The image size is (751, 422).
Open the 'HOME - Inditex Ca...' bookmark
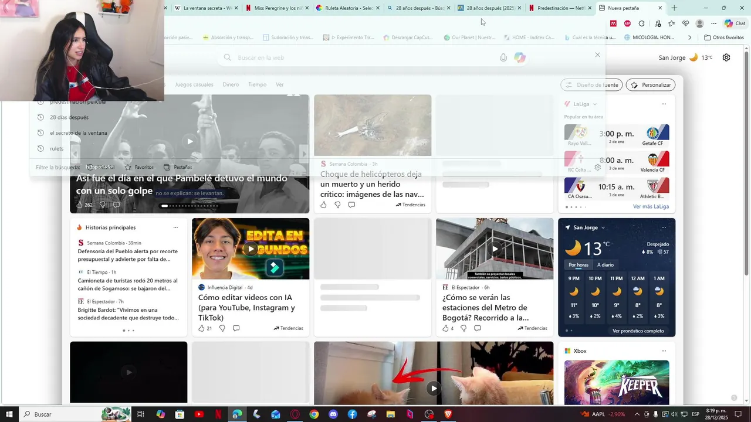tap(529, 38)
